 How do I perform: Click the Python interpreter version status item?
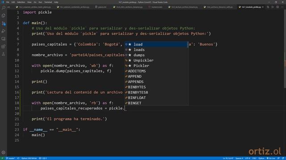(29, 158)
